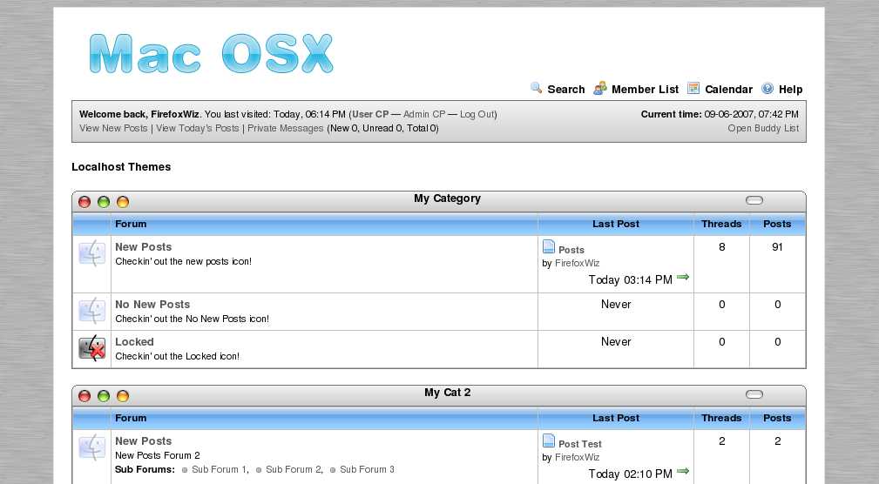Viewport: 879px width, 484px height.
Task: Open the Buddy List
Action: (763, 128)
